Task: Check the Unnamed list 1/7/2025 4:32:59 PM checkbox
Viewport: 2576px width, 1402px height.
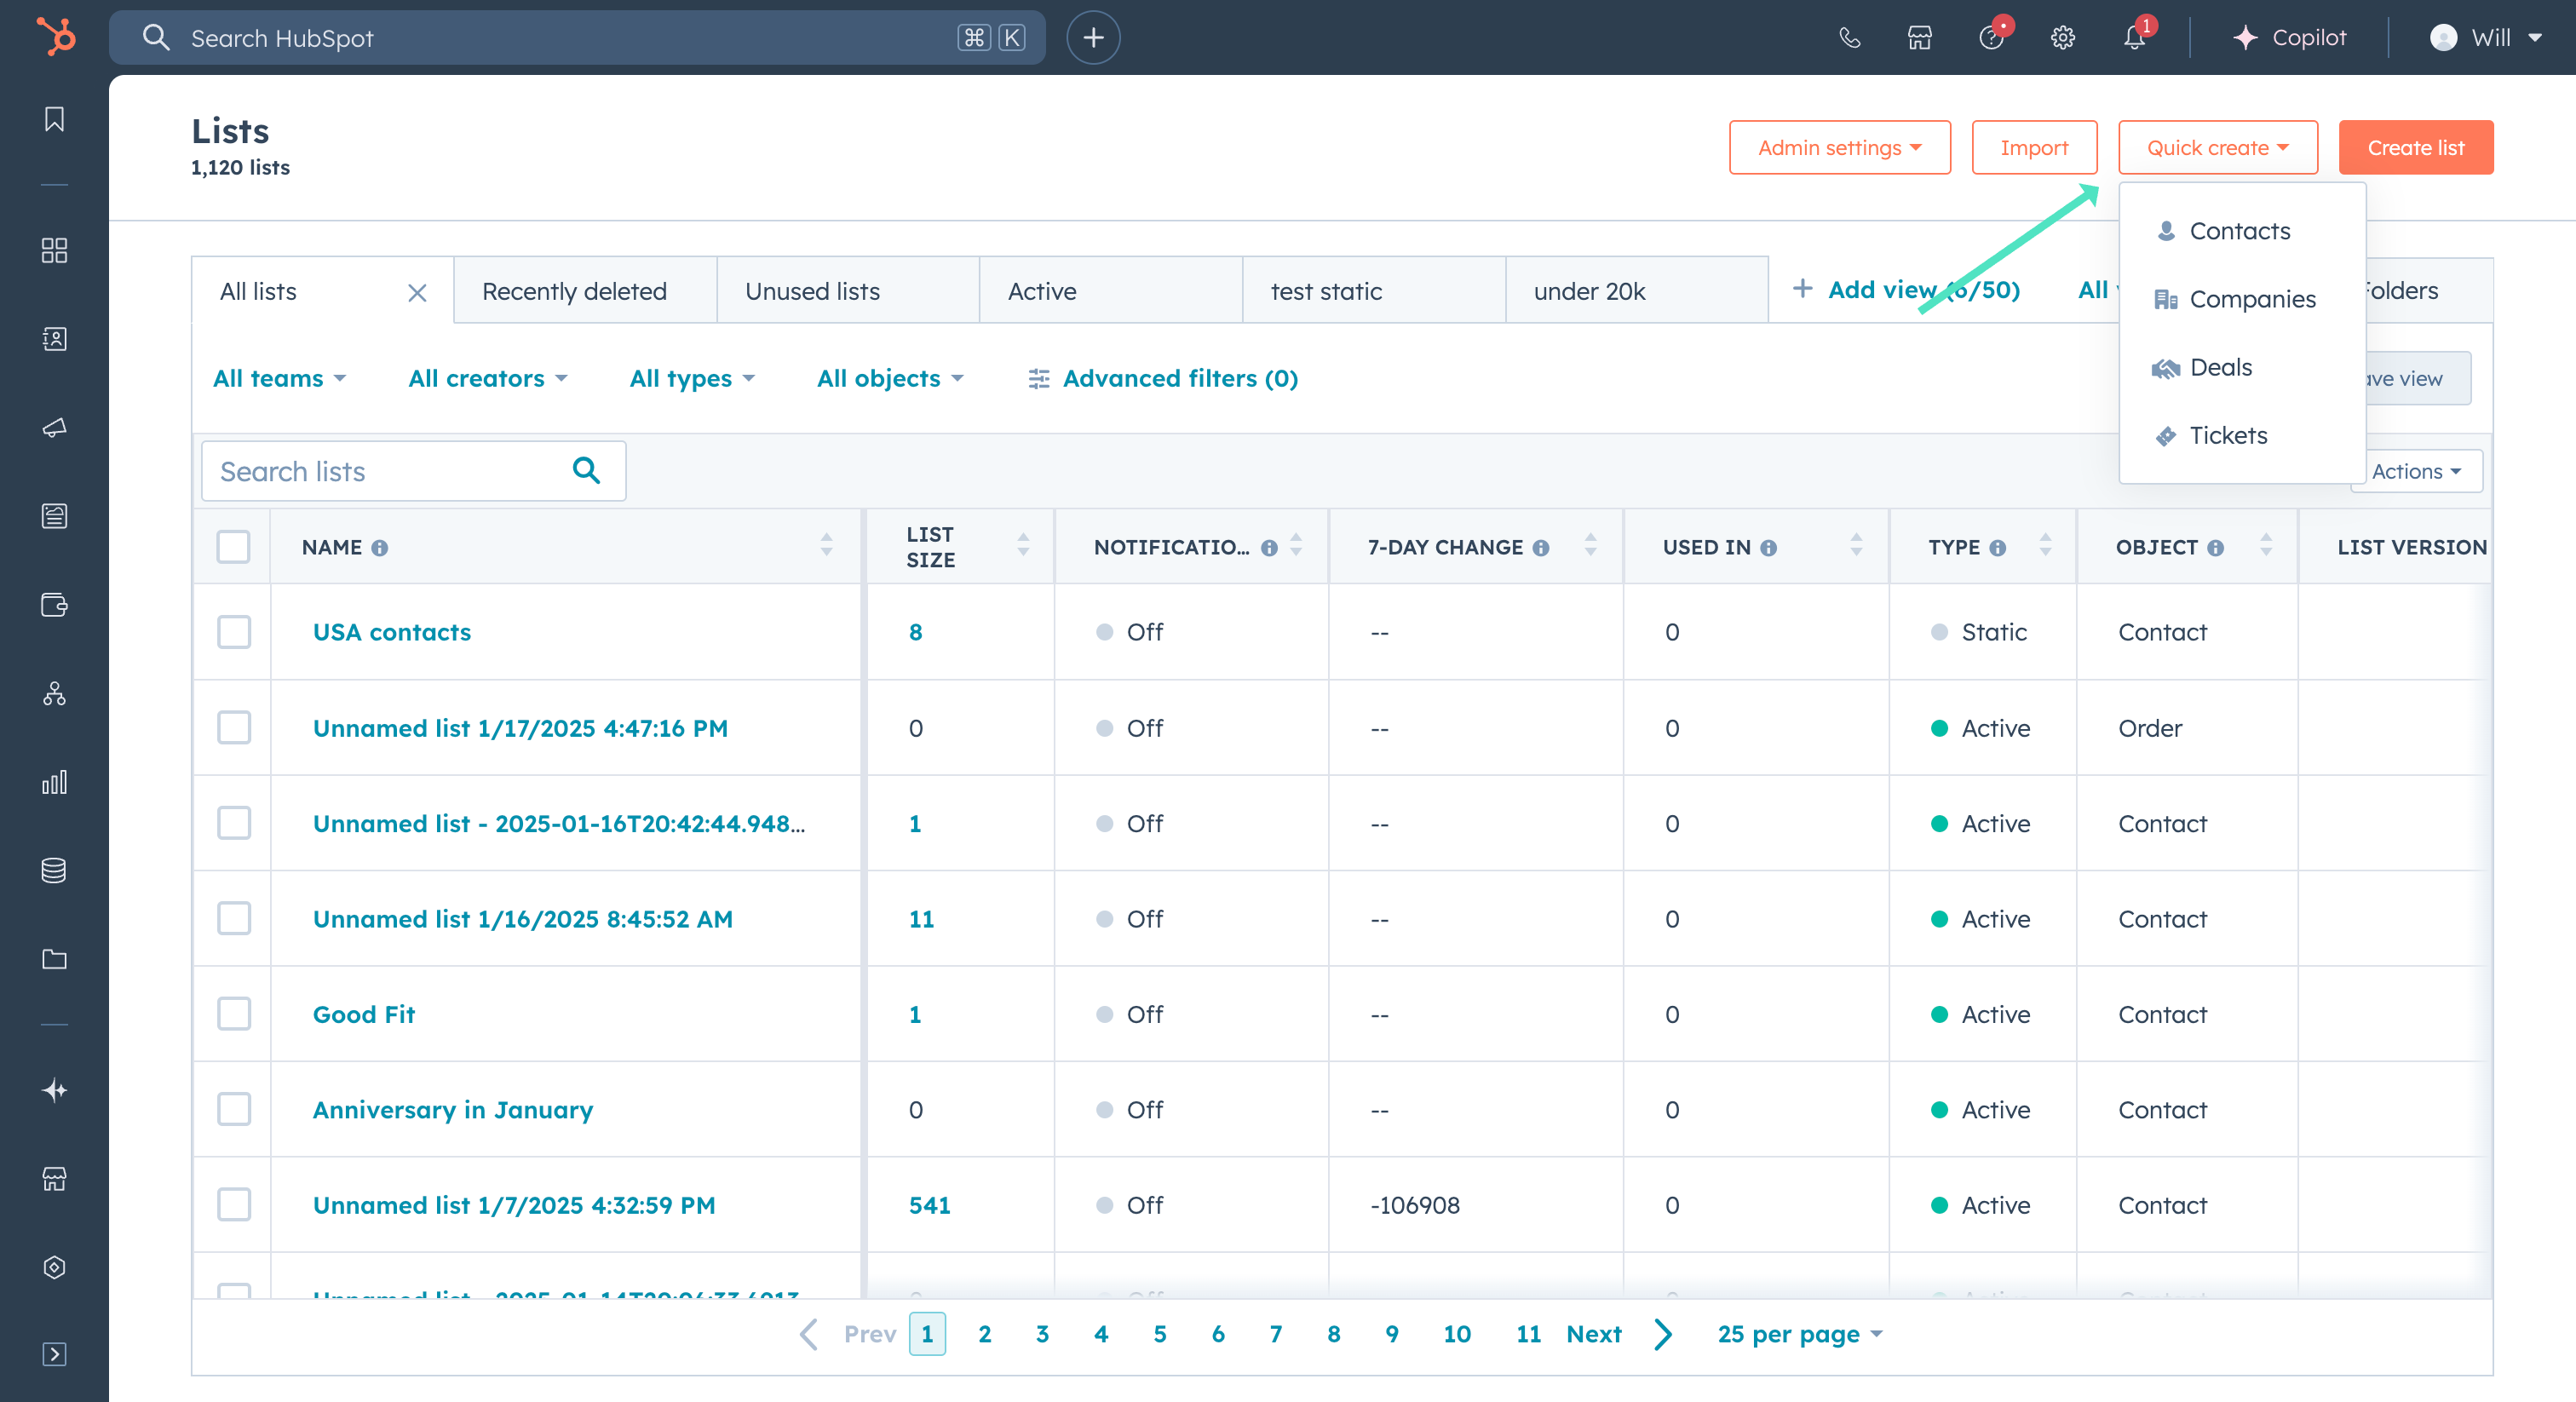Action: coord(233,1205)
